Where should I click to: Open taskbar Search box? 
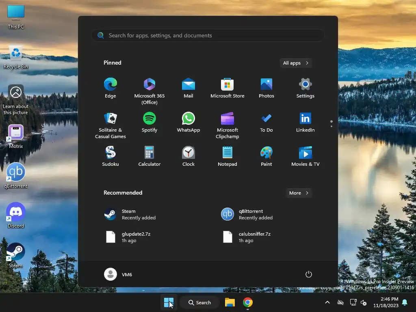click(200, 302)
